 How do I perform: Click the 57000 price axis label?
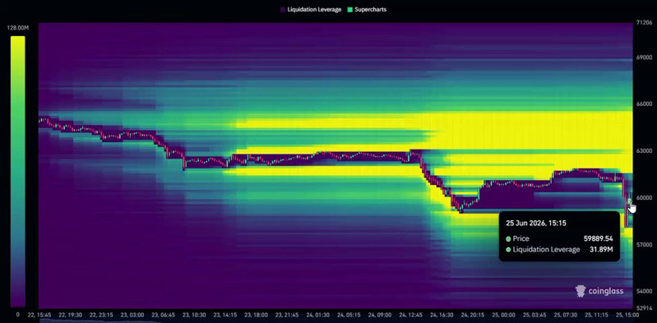pyautogui.click(x=643, y=244)
